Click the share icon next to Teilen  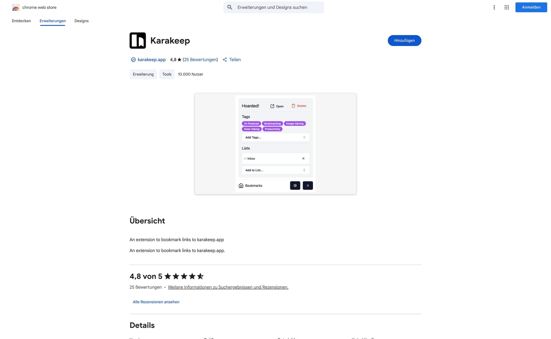tap(225, 60)
